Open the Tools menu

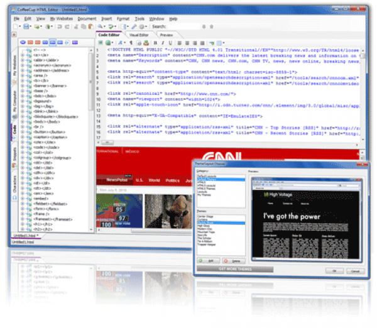139,19
